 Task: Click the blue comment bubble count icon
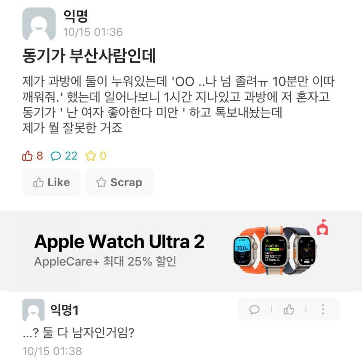(x=56, y=156)
